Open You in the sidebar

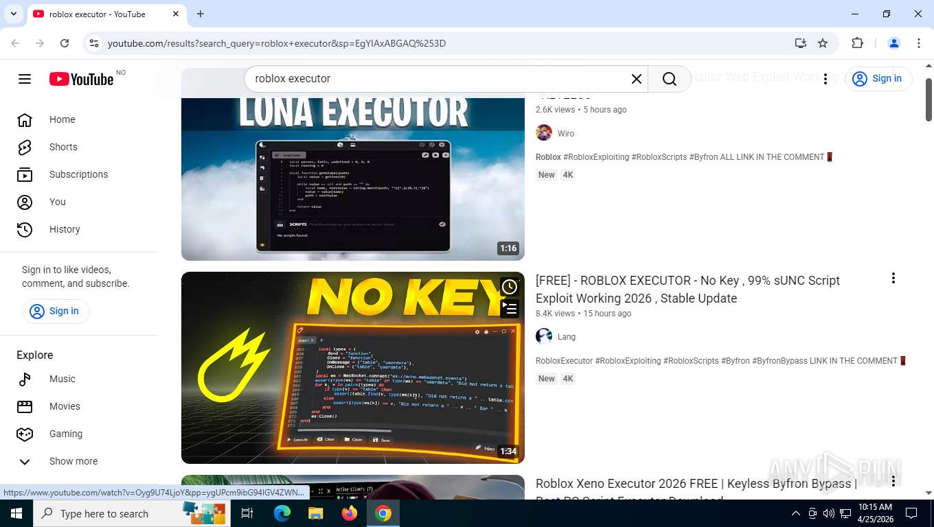[79, 202]
